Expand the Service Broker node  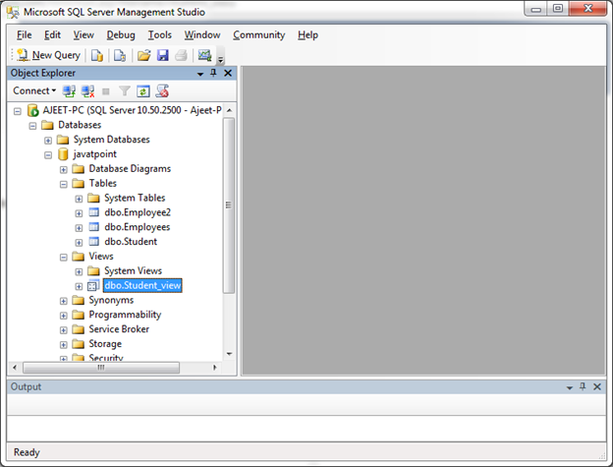click(x=63, y=330)
